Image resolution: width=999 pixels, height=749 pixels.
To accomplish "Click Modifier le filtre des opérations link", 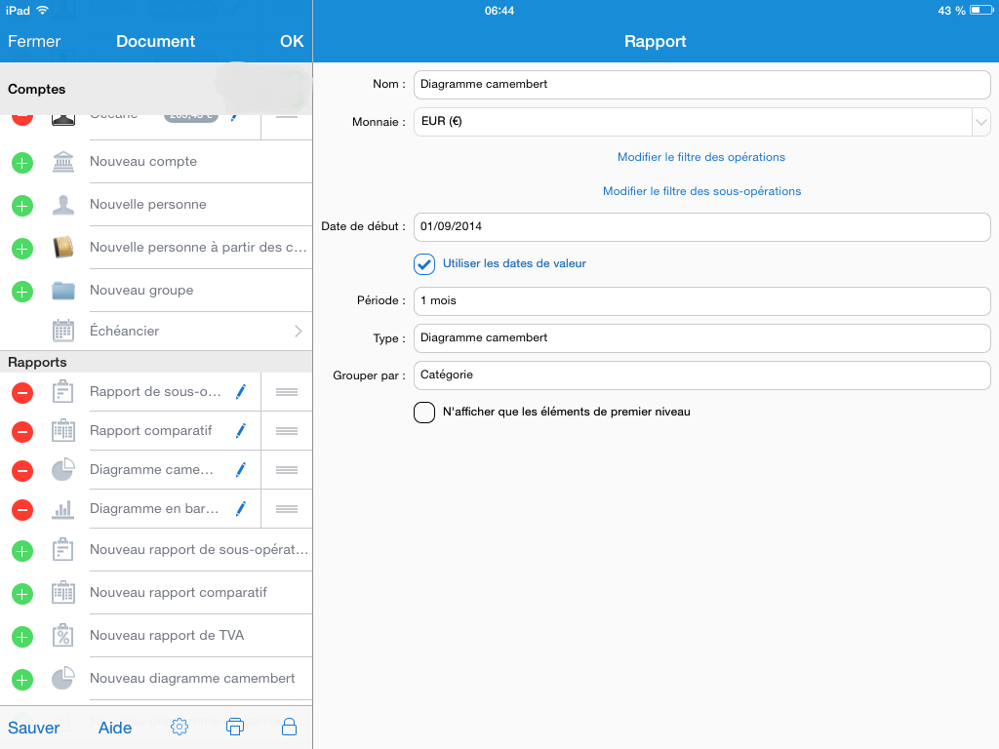I will (x=700, y=157).
